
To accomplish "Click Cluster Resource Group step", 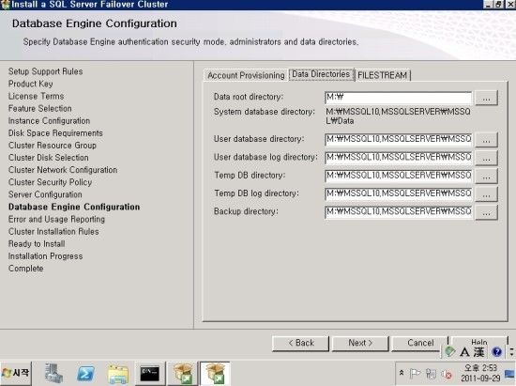I will coord(53,146).
